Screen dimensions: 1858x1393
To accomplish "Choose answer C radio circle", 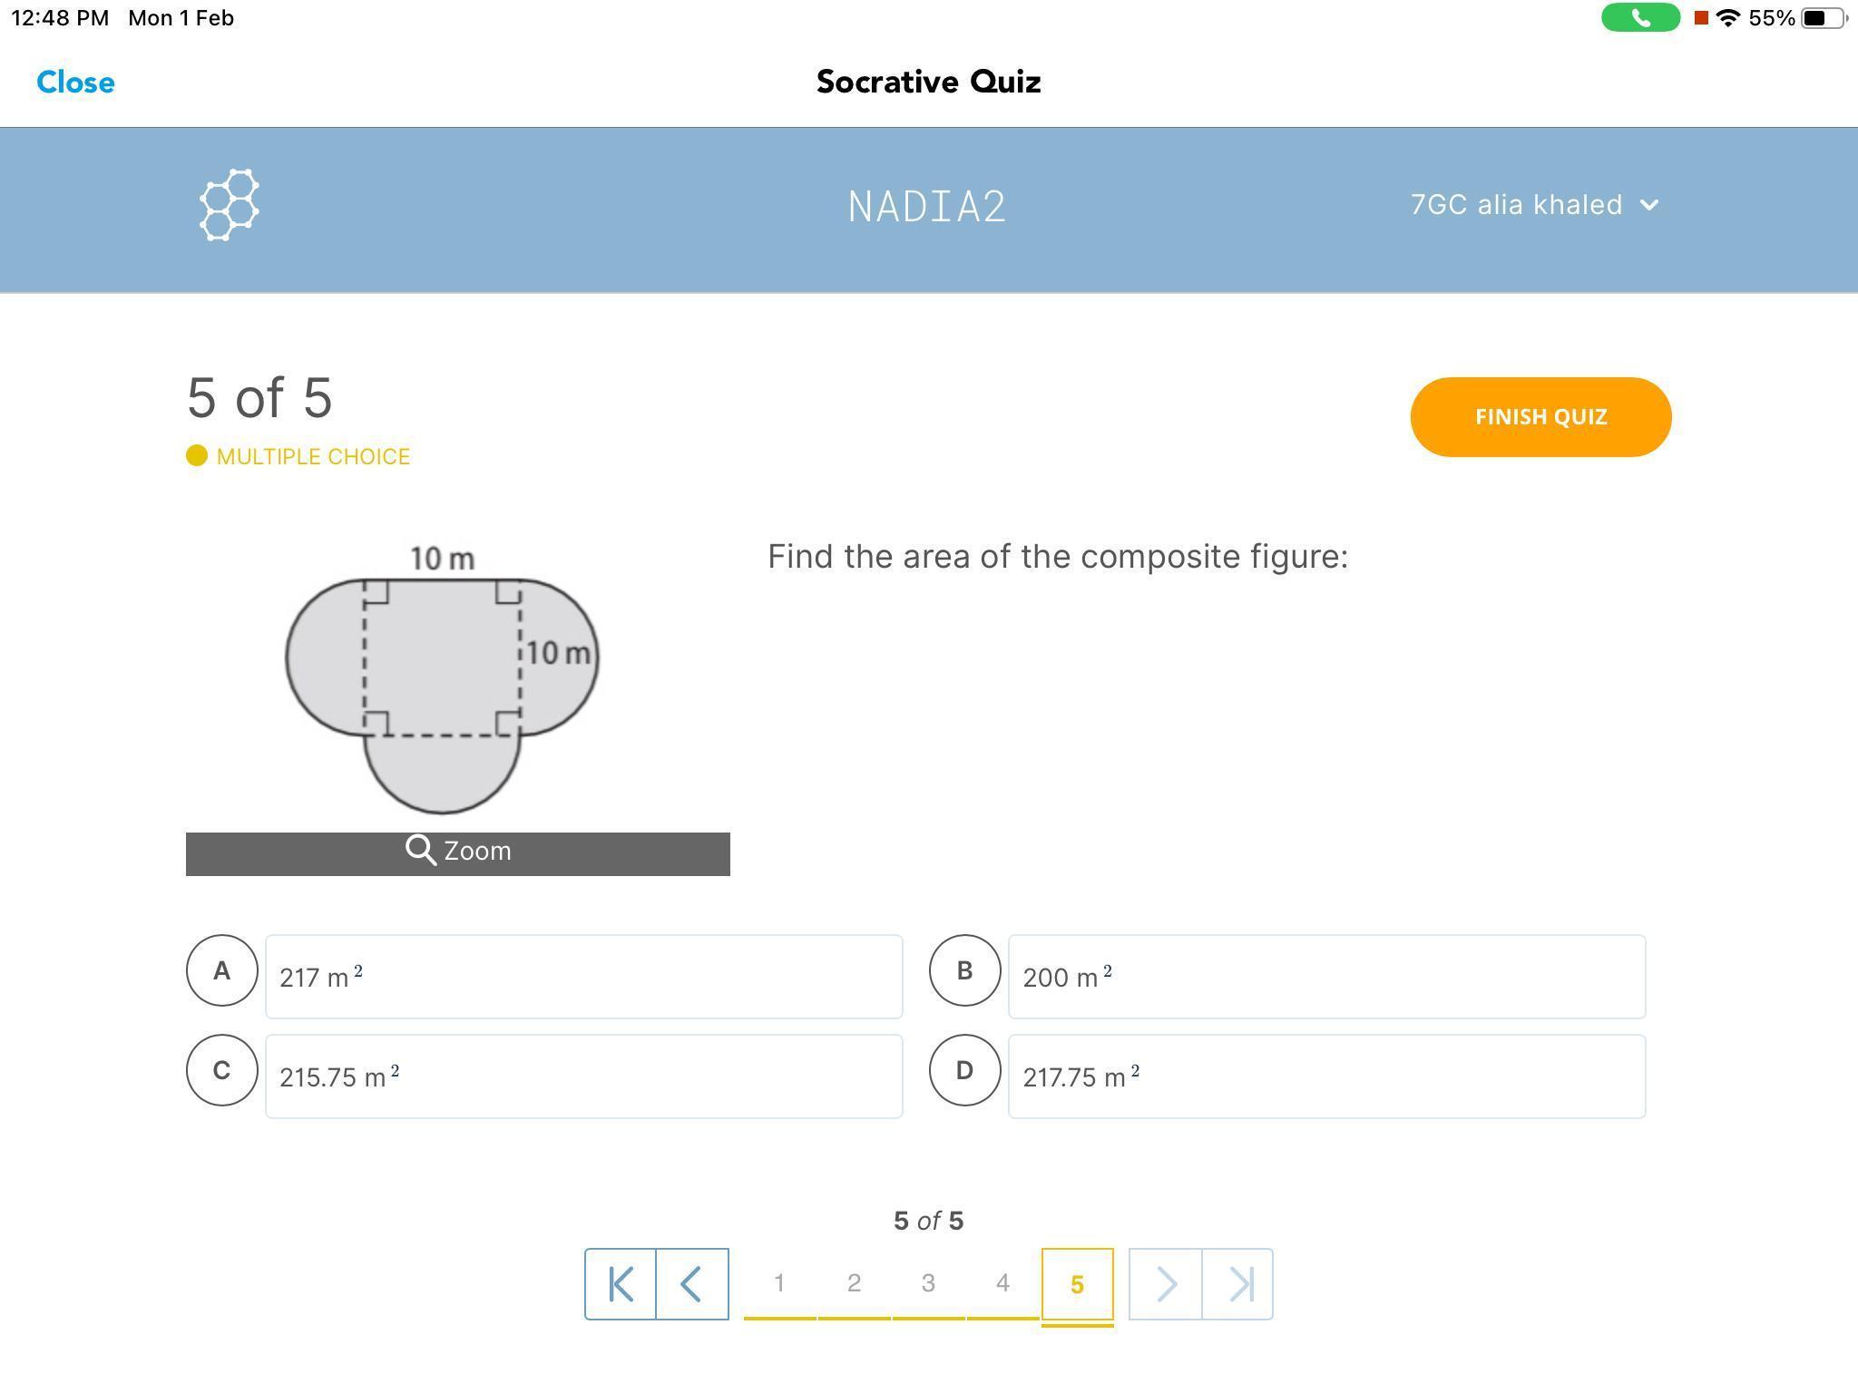I will pos(222,1070).
